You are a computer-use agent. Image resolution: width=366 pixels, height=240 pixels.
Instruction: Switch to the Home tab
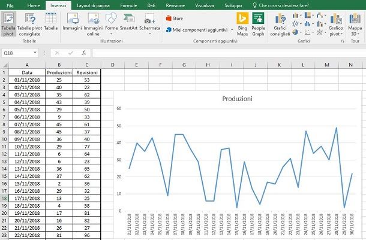pos(34,5)
